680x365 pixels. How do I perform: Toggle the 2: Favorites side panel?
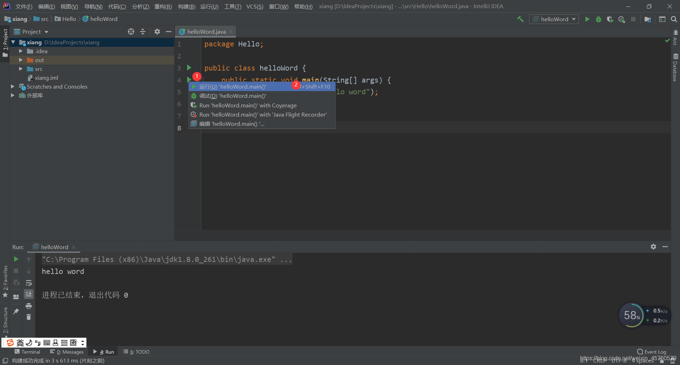pyautogui.click(x=5, y=282)
